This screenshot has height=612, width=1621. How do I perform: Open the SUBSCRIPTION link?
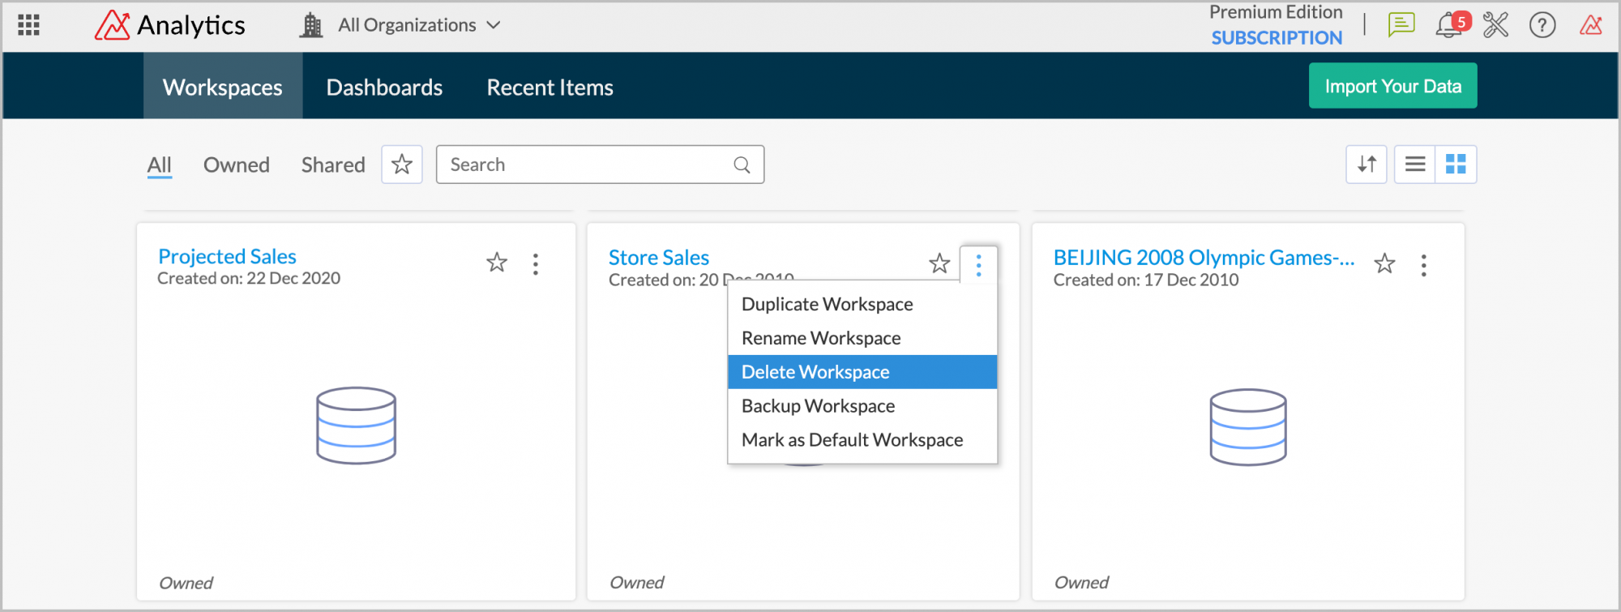[x=1277, y=37]
